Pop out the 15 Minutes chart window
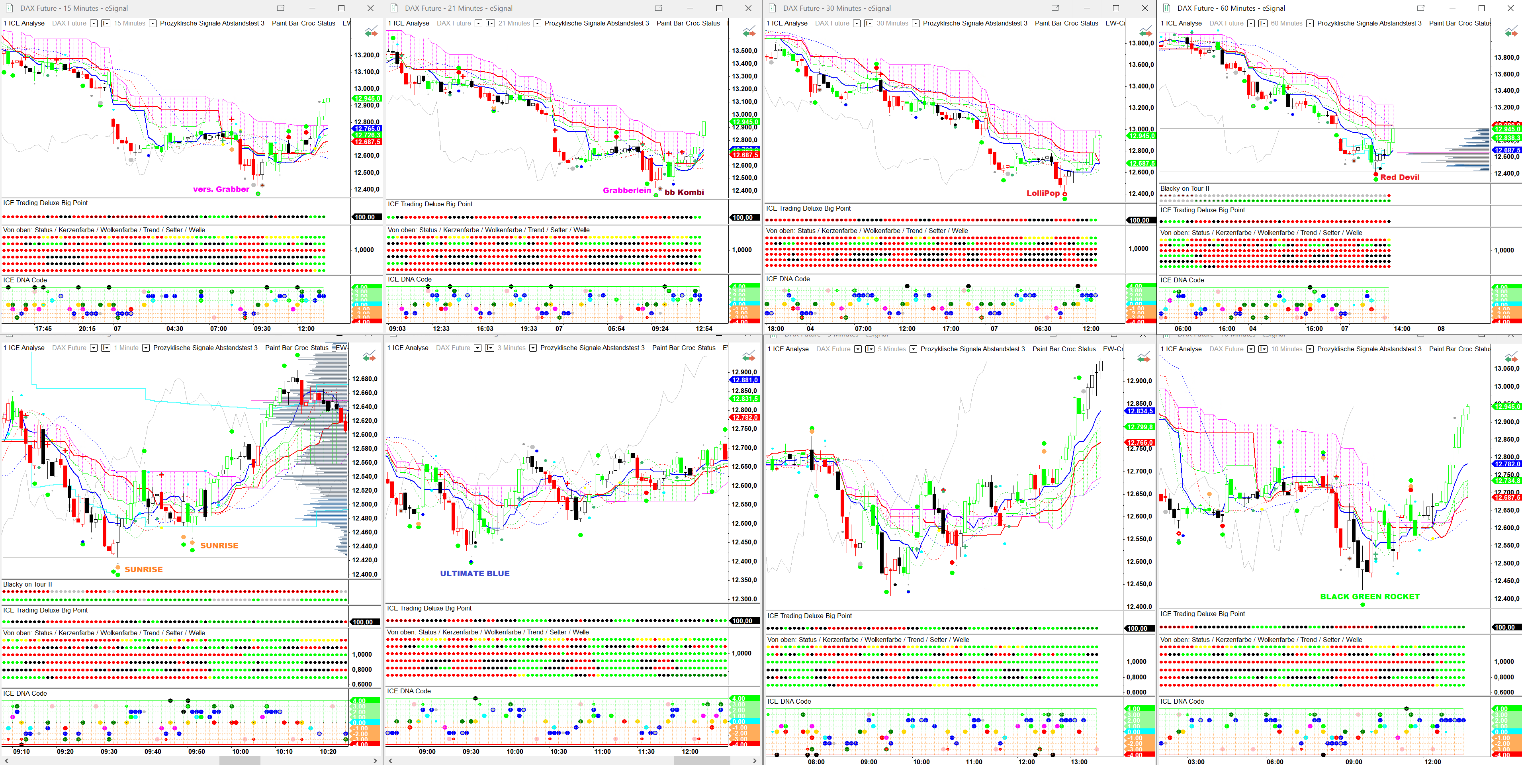Viewport: 1522px width, 765px height. pos(281,8)
